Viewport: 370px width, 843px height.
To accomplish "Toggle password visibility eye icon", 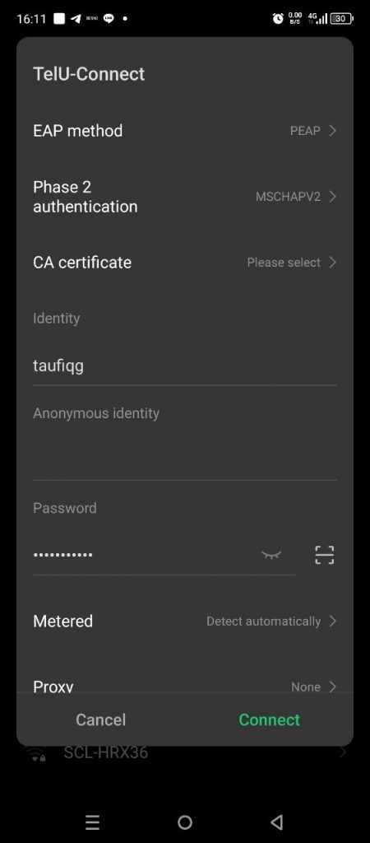I will click(271, 554).
